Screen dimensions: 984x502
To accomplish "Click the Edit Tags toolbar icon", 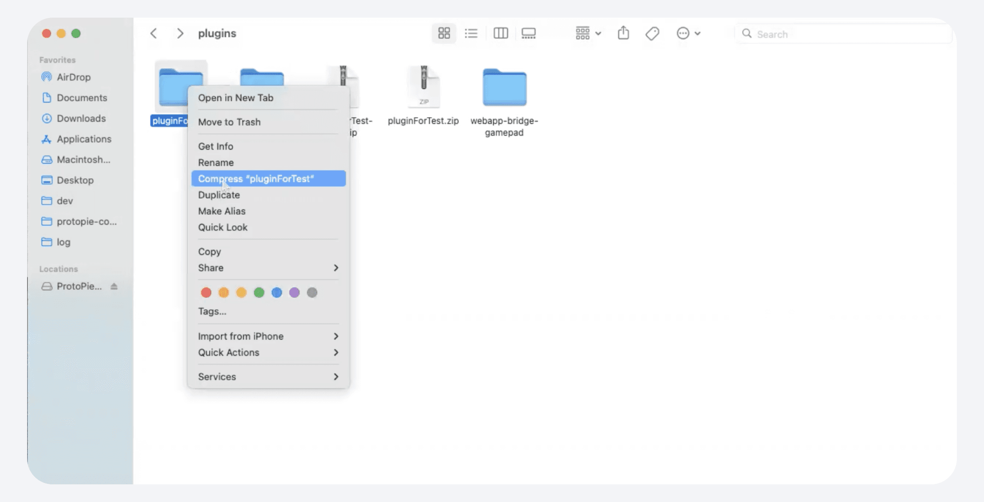I will click(x=652, y=33).
